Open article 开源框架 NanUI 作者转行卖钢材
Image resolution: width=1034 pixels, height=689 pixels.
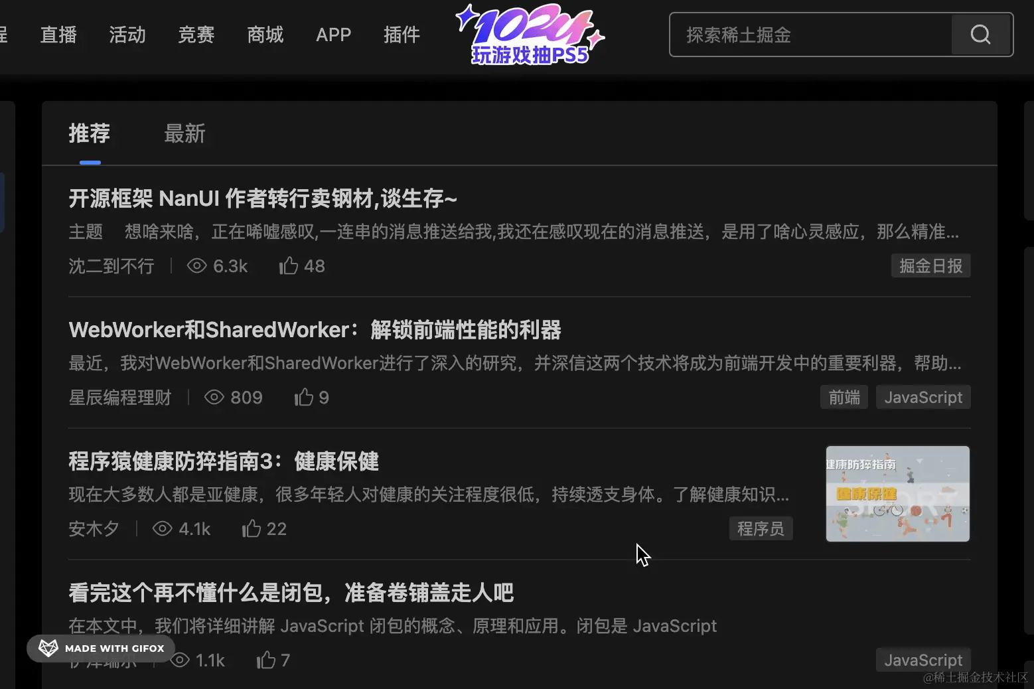(x=263, y=198)
